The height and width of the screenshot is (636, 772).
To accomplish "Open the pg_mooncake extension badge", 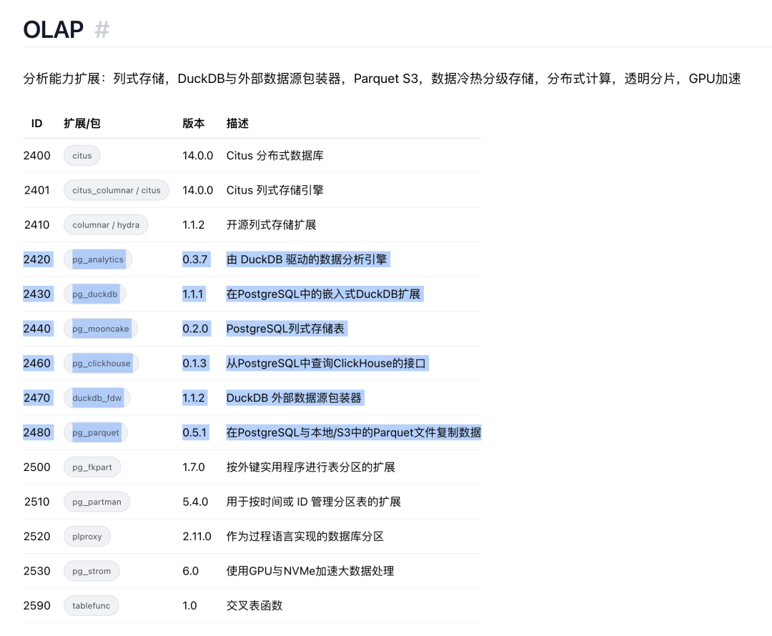I will [101, 329].
